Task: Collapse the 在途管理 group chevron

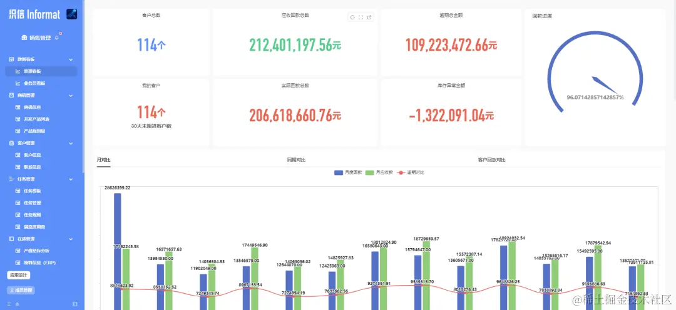Action: pos(71,239)
